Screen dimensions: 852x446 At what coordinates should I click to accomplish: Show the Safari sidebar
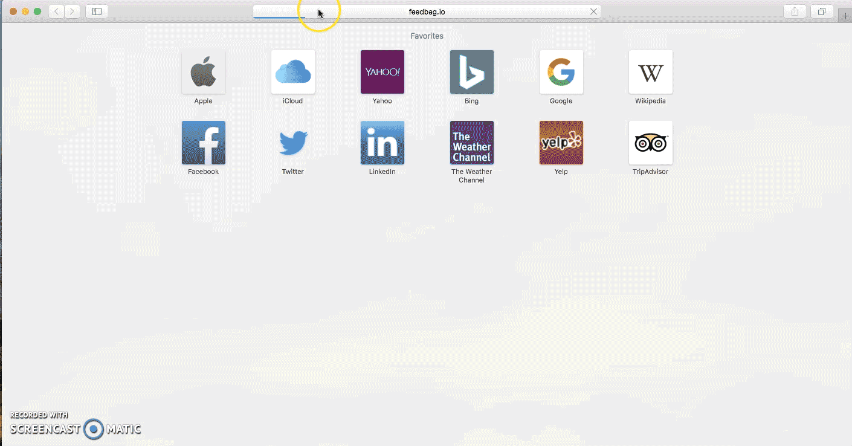point(97,11)
